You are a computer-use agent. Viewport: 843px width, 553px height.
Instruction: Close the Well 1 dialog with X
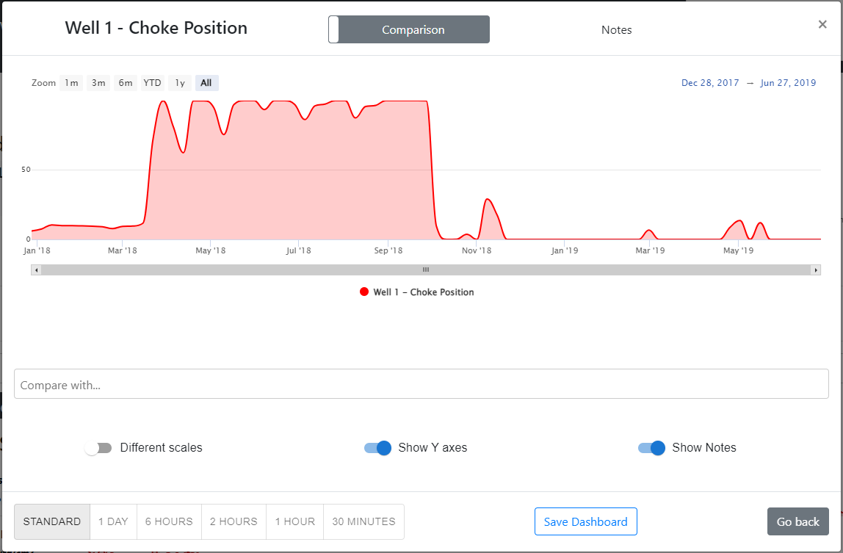[x=822, y=24]
